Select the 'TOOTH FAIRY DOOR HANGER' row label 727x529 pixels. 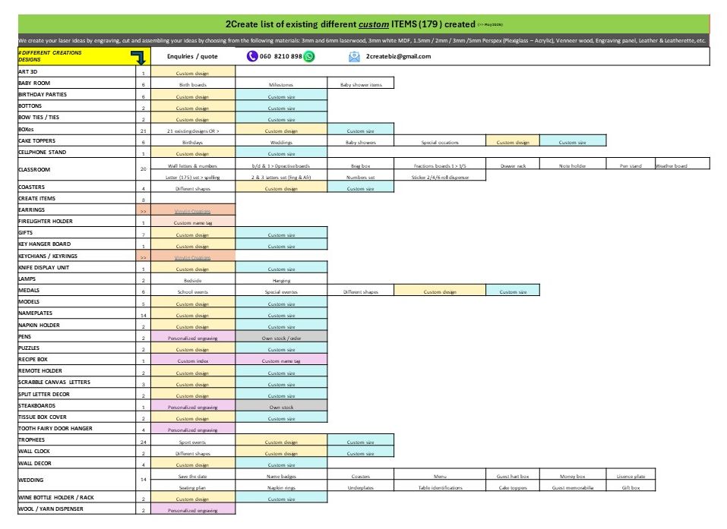pos(77,429)
